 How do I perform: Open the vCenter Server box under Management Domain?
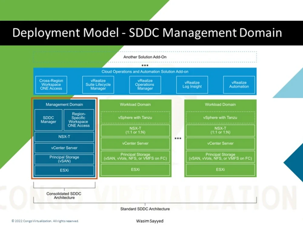coord(64,148)
